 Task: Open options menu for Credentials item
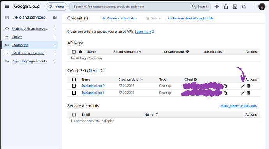(x=55, y=45)
